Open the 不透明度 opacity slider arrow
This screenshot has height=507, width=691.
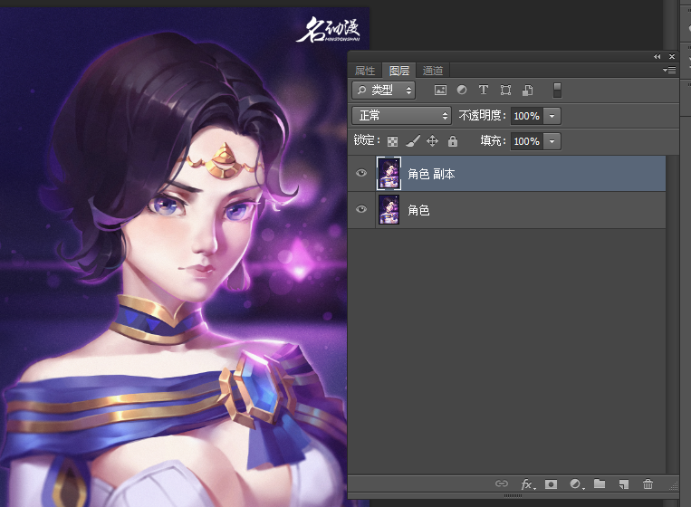[x=552, y=116]
